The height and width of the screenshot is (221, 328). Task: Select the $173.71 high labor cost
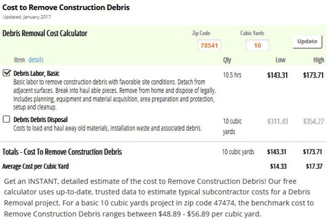(313, 75)
